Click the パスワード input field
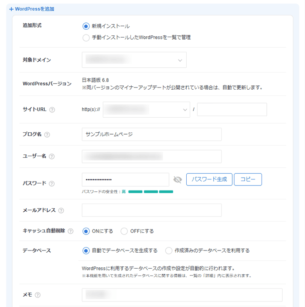 [x=126, y=179]
